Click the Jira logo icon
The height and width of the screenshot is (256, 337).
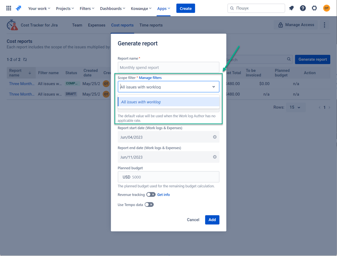click(x=19, y=8)
